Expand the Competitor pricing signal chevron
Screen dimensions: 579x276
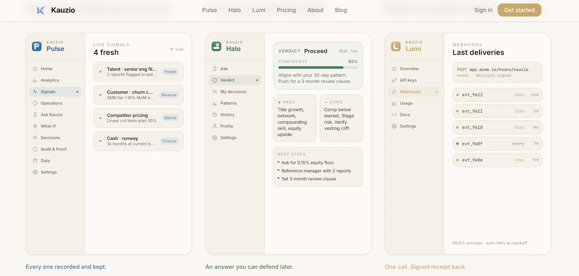point(100,118)
